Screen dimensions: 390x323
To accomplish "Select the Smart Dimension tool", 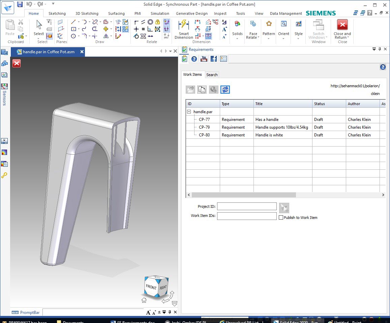I will pos(183,30).
